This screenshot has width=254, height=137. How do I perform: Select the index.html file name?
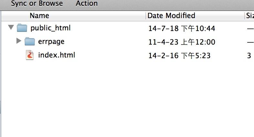coord(57,55)
